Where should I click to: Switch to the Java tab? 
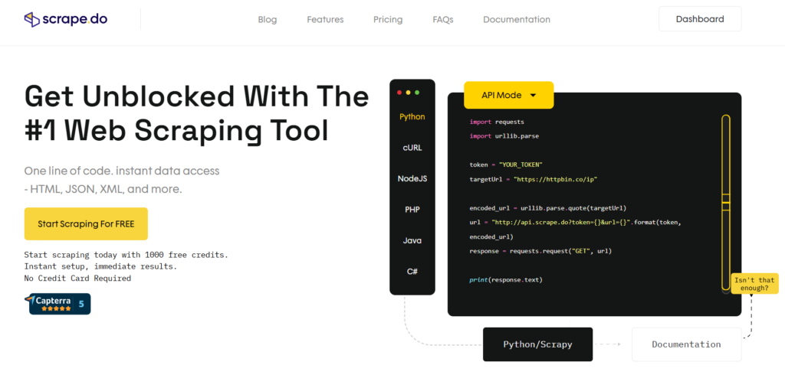[412, 240]
